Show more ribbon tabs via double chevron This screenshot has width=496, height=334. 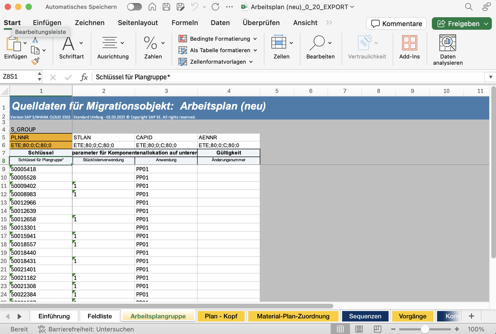pyautogui.click(x=329, y=23)
